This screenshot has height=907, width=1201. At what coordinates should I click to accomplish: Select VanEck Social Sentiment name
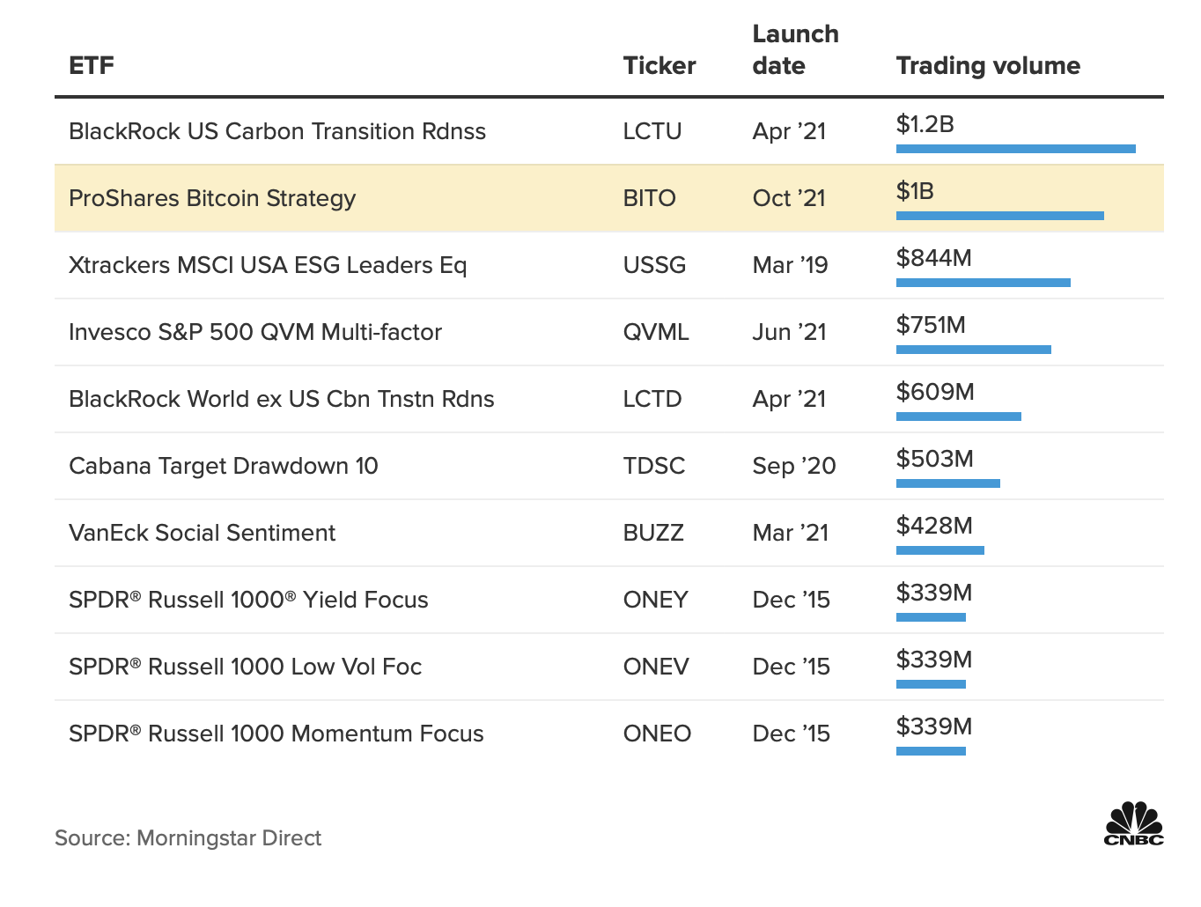(x=203, y=533)
